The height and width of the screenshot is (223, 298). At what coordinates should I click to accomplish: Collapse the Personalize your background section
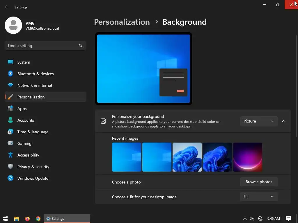[284, 121]
